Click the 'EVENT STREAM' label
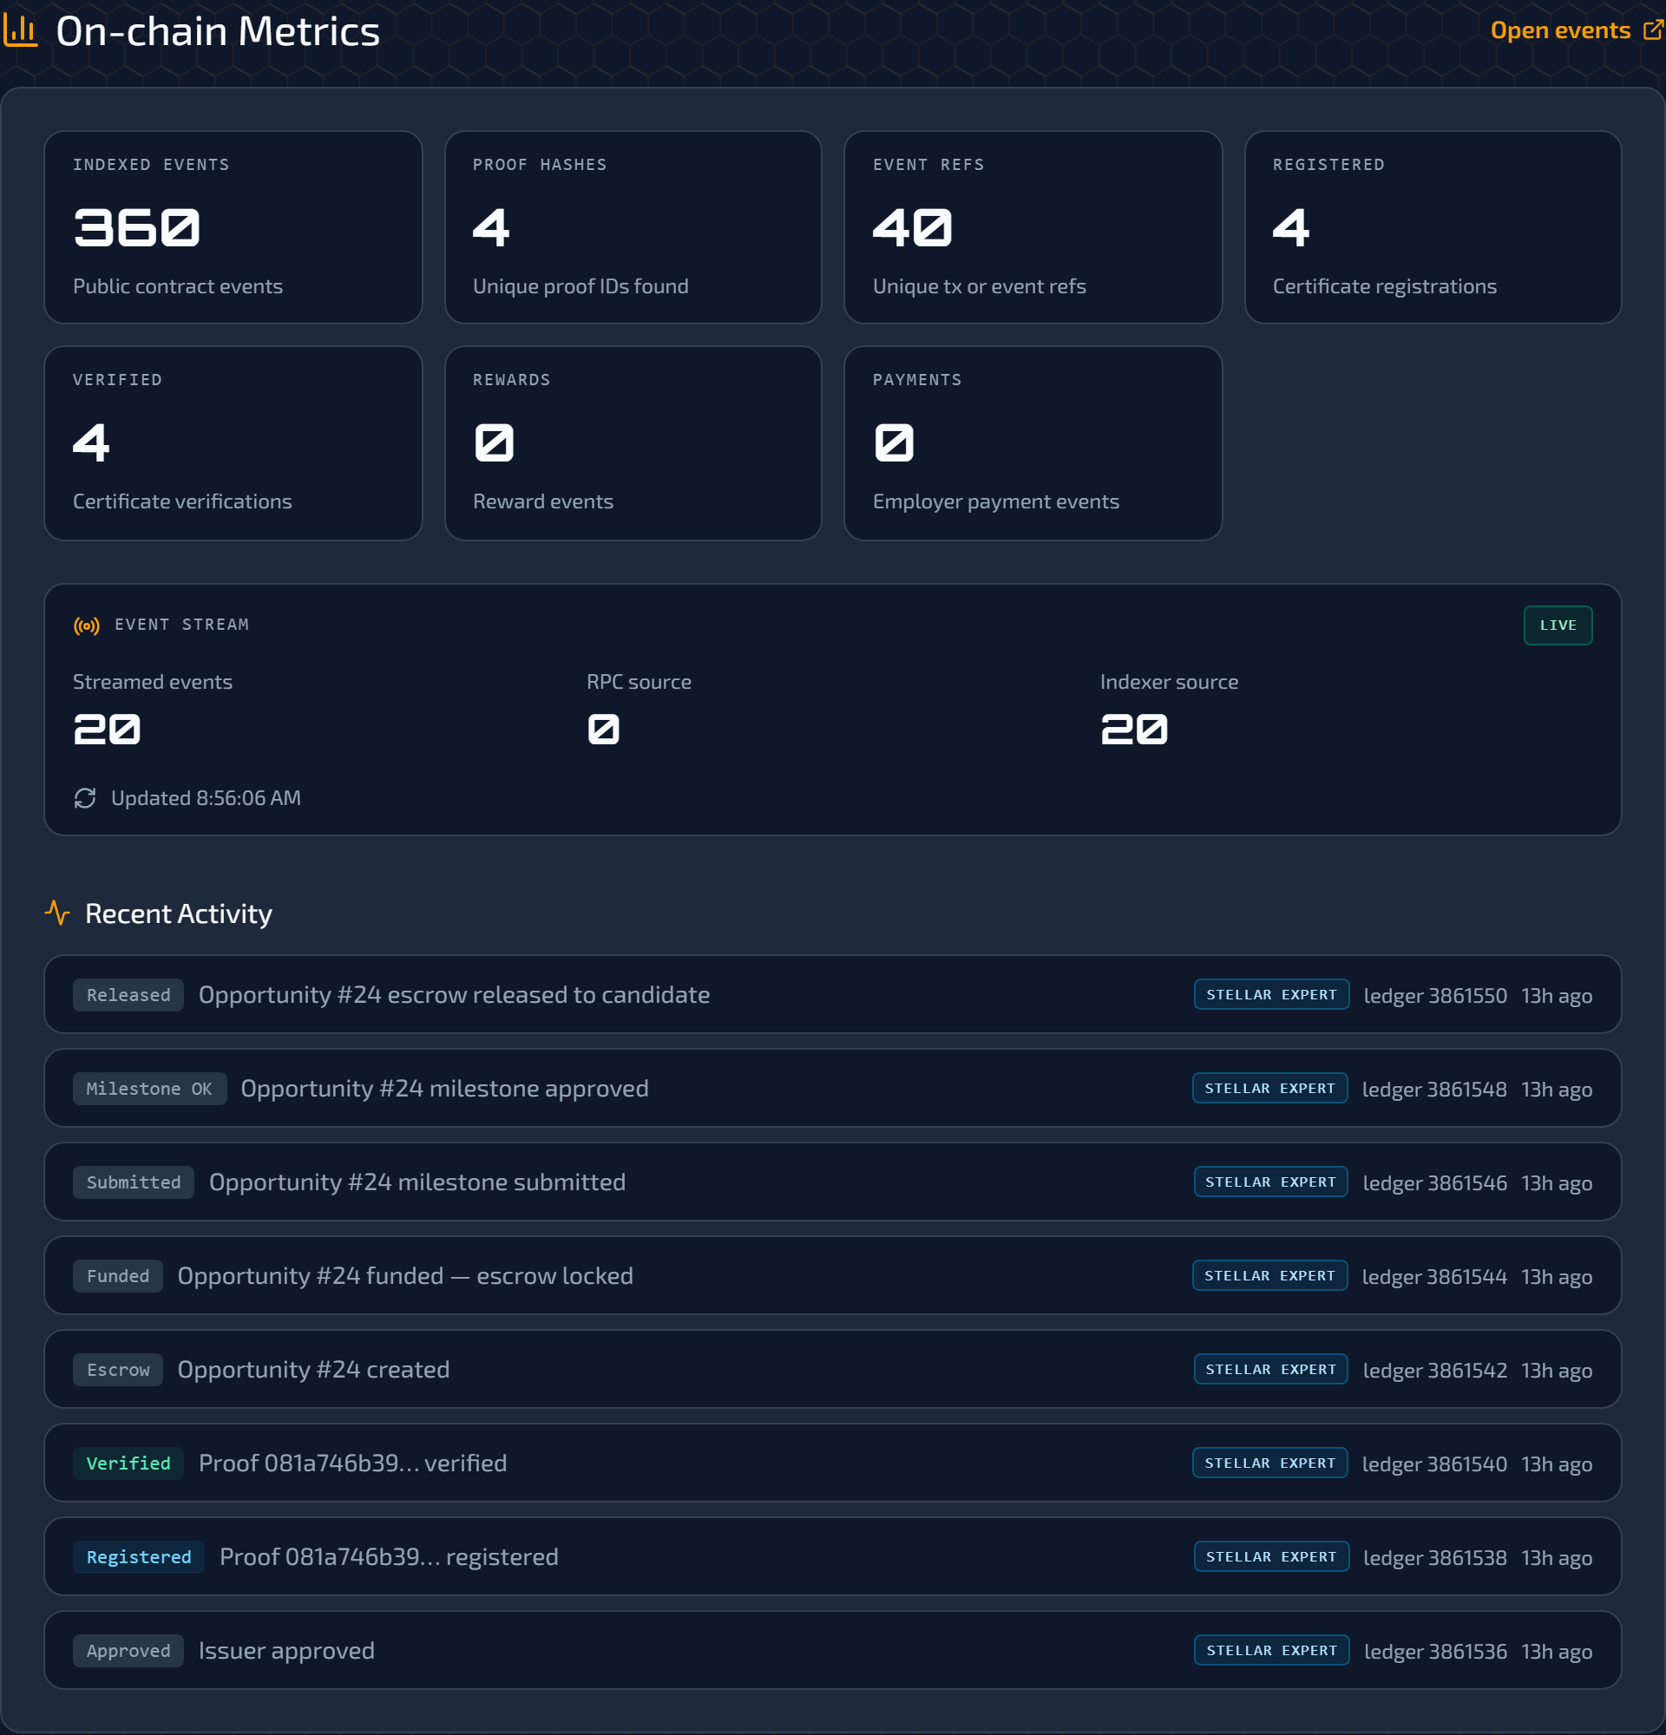 (181, 625)
